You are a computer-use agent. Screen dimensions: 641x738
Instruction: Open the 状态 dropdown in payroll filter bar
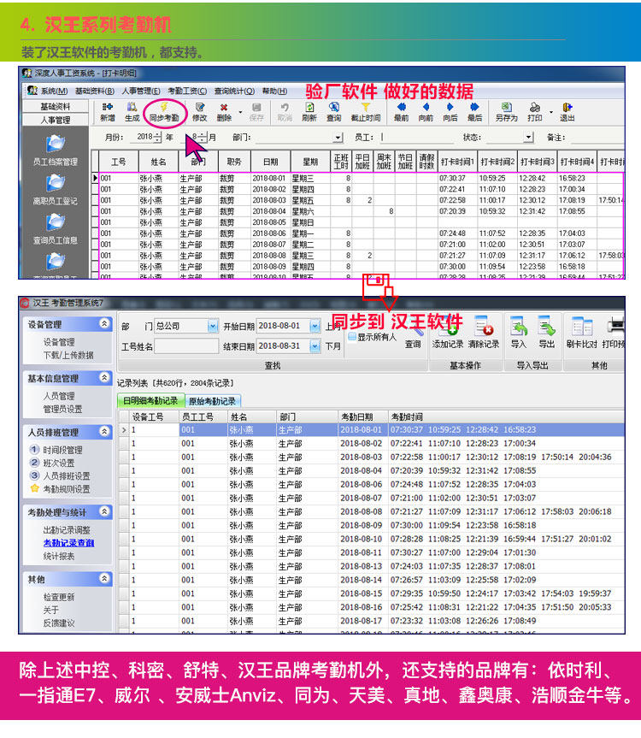pos(528,137)
